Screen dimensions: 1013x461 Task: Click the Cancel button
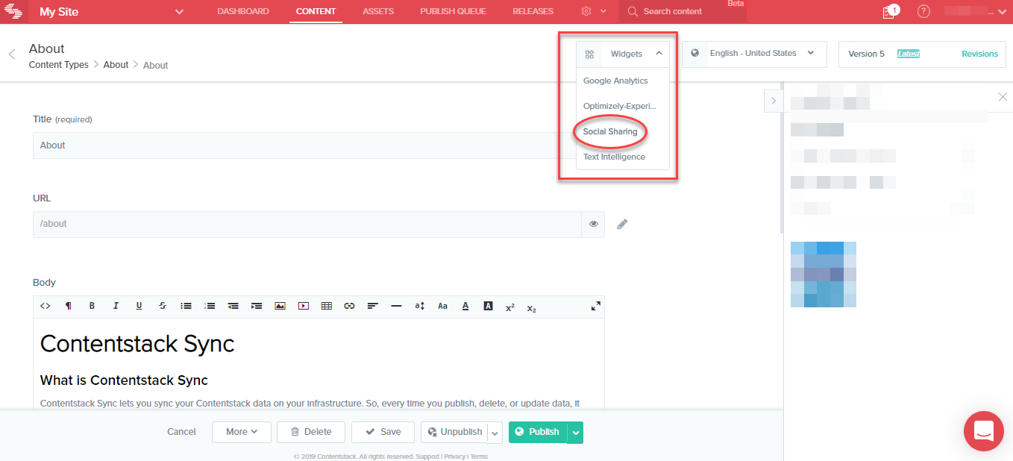click(181, 432)
